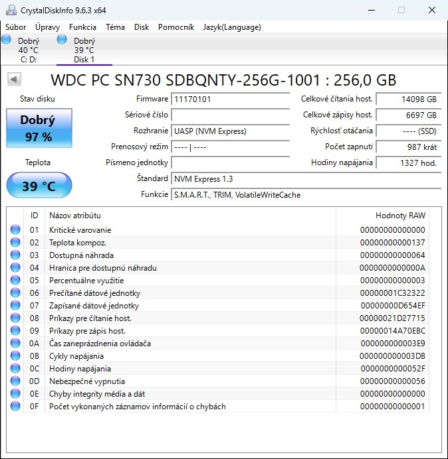The width and height of the screenshot is (448, 459).
Task: Click the CrystalDiskInfo app icon in title bar
Action: click(x=11, y=10)
